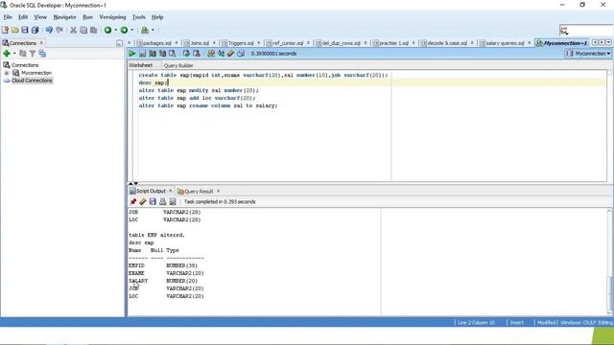The height and width of the screenshot is (345, 614).
Task: Save the script output with disk icon
Action: tap(153, 202)
